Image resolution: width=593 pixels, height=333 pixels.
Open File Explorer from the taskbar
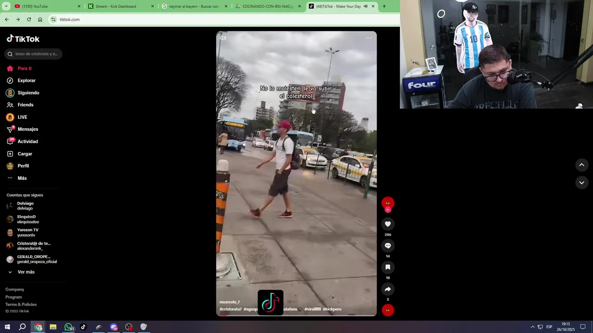[53, 327]
